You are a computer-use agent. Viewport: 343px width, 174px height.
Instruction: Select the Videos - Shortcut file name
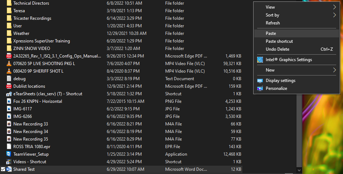pos(30,162)
